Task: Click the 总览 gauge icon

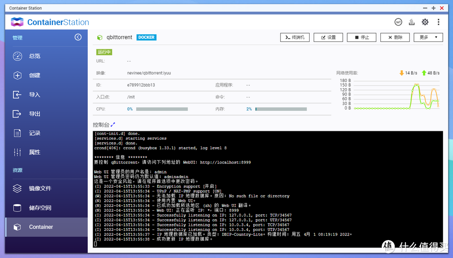Action: 17,56
